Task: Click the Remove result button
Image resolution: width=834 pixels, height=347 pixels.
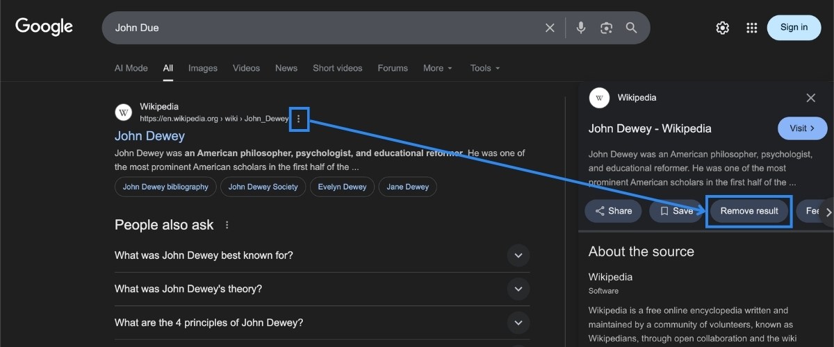Action: coord(749,211)
